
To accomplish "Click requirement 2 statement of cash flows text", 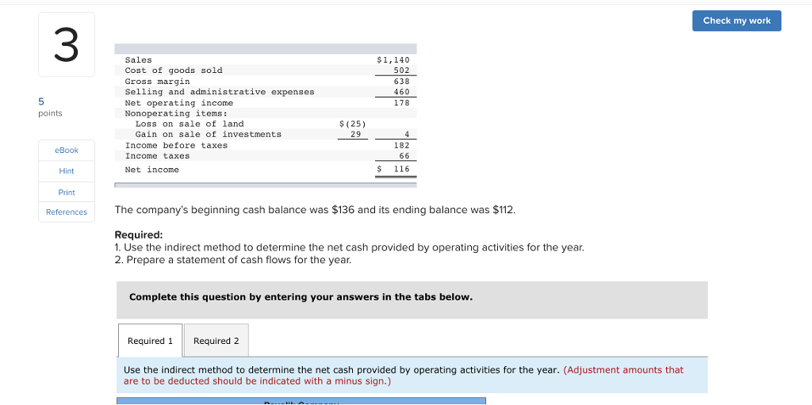I will click(232, 259).
